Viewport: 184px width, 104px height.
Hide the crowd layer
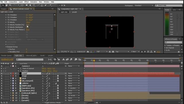[2, 73]
